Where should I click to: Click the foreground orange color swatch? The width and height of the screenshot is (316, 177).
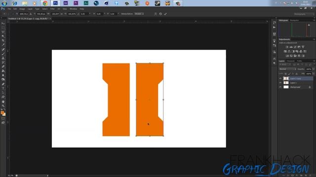tap(2, 113)
